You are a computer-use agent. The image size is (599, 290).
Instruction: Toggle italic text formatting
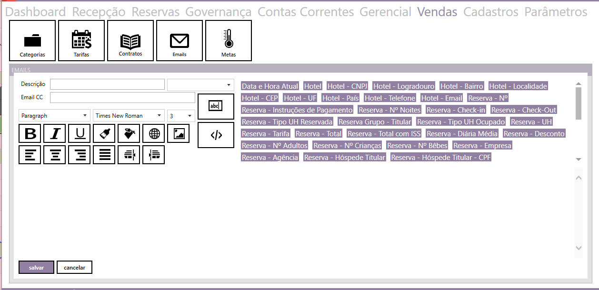pyautogui.click(x=55, y=134)
